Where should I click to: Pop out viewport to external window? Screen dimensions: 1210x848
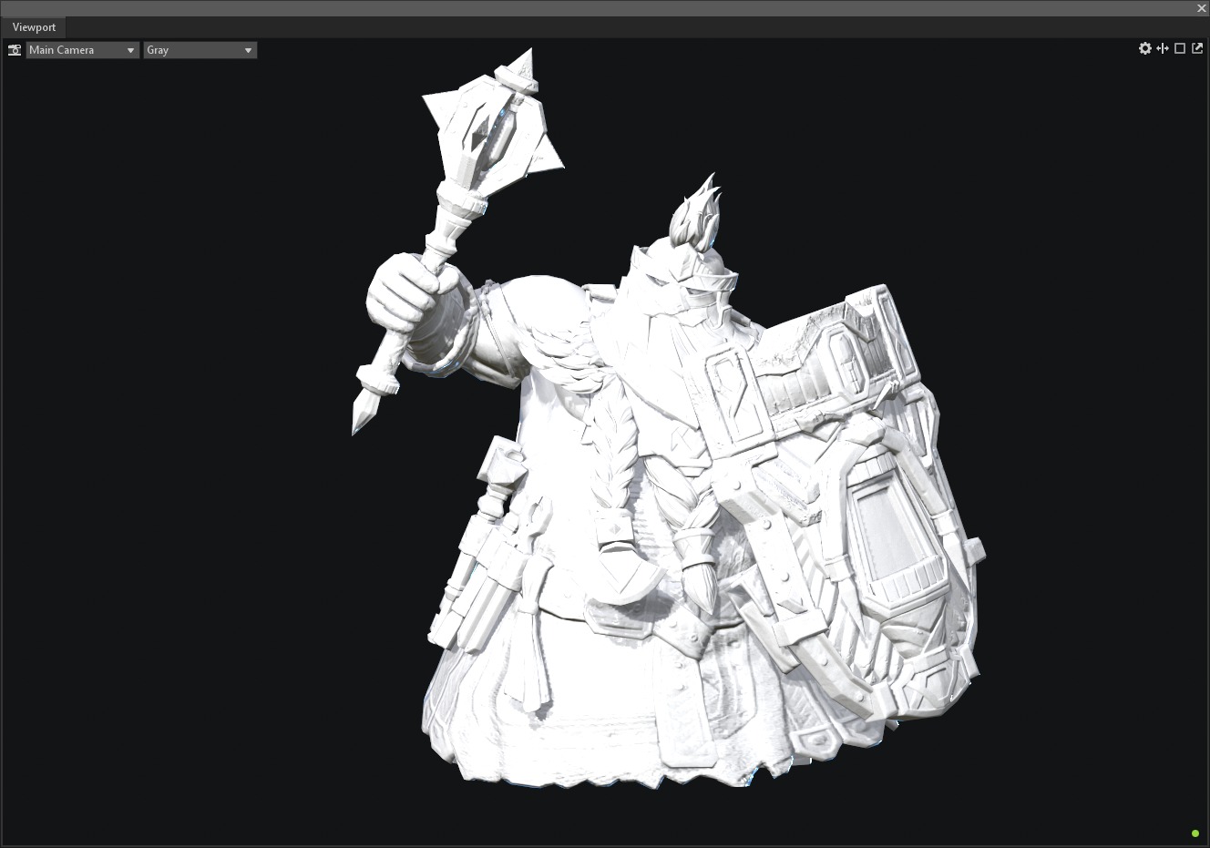pyautogui.click(x=1197, y=48)
